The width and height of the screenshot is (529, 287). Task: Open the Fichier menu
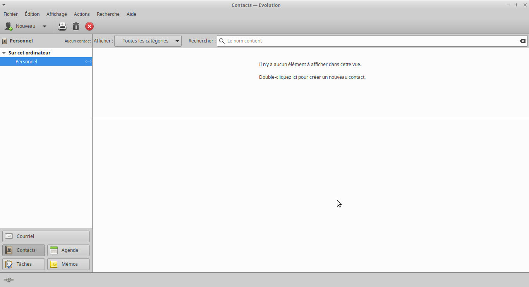coord(10,14)
